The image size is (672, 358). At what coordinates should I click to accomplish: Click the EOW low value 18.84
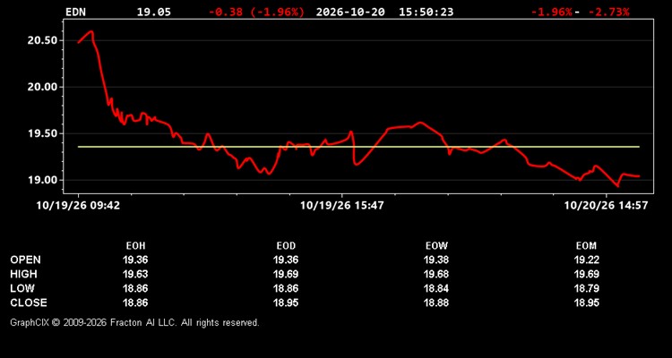click(436, 288)
